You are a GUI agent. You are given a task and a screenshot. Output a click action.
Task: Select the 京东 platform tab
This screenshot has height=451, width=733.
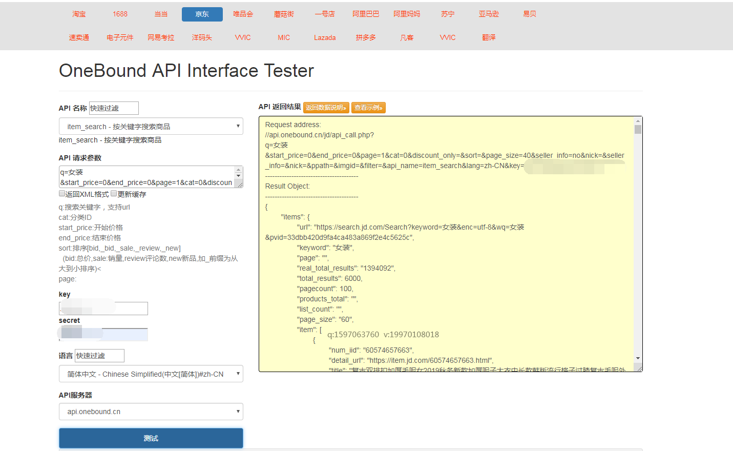pos(202,14)
